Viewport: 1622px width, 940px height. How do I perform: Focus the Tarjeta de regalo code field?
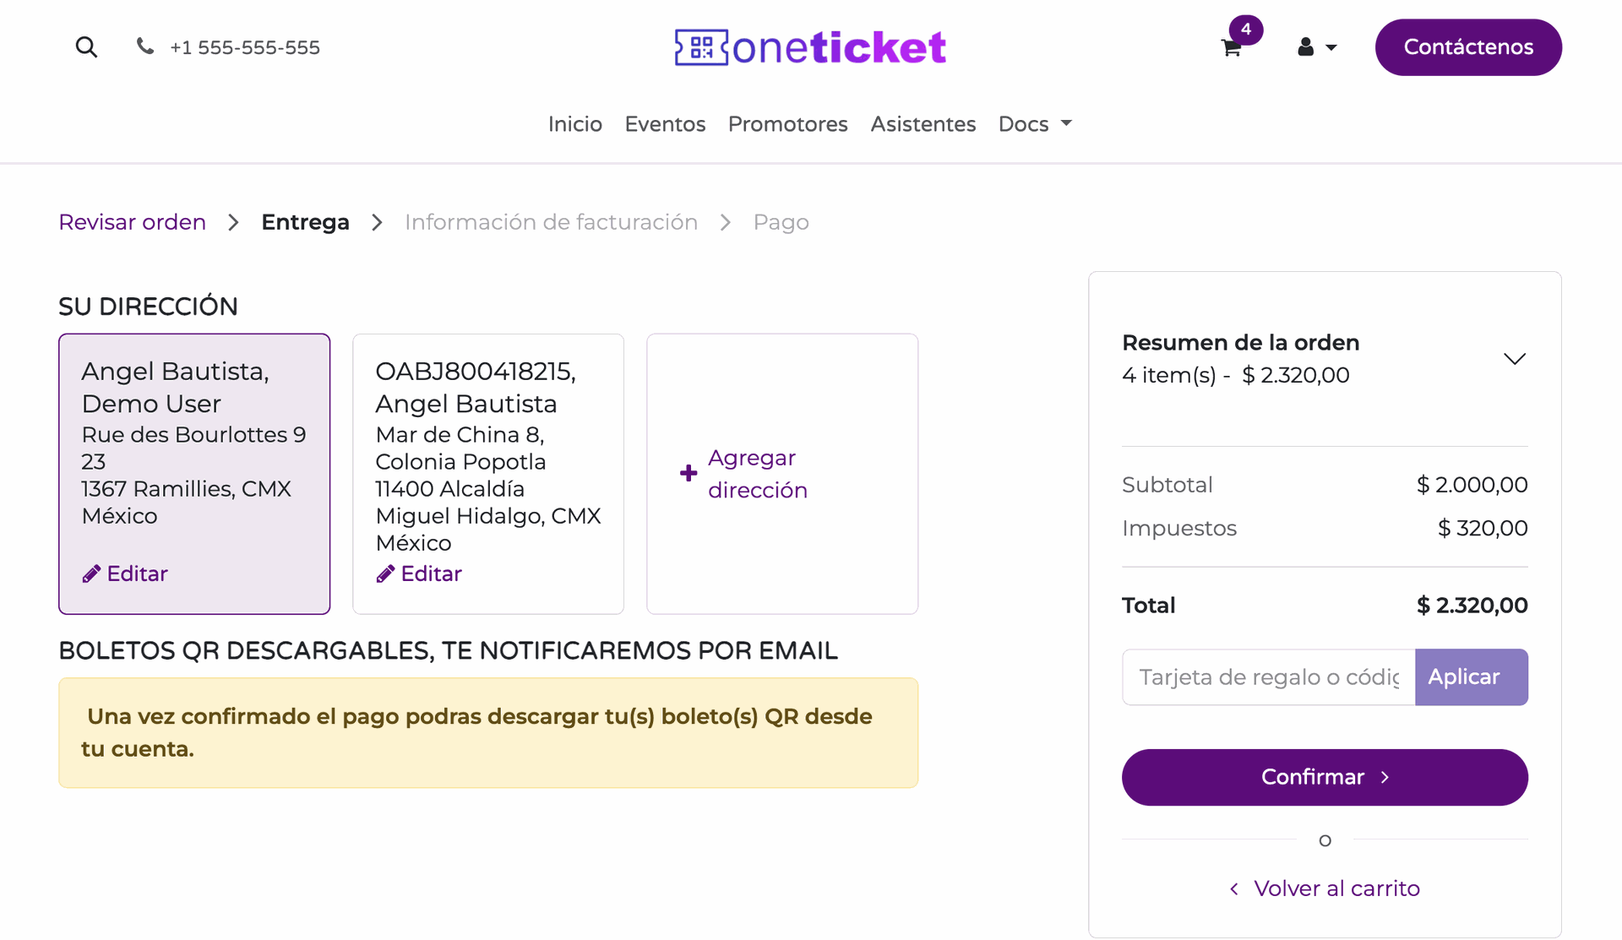[1269, 677]
